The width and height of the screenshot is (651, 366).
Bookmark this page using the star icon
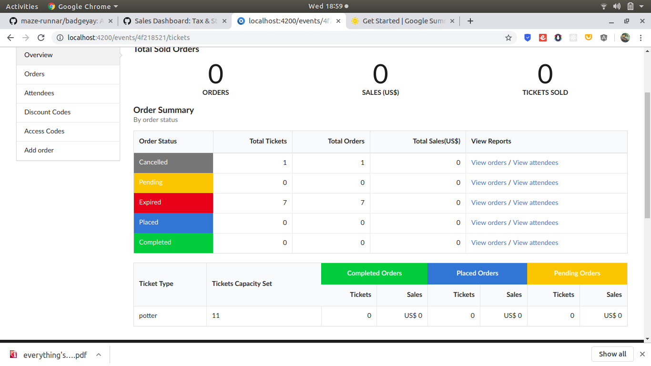509,38
